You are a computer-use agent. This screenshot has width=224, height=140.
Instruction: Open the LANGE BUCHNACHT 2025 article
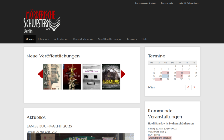tap(49, 126)
